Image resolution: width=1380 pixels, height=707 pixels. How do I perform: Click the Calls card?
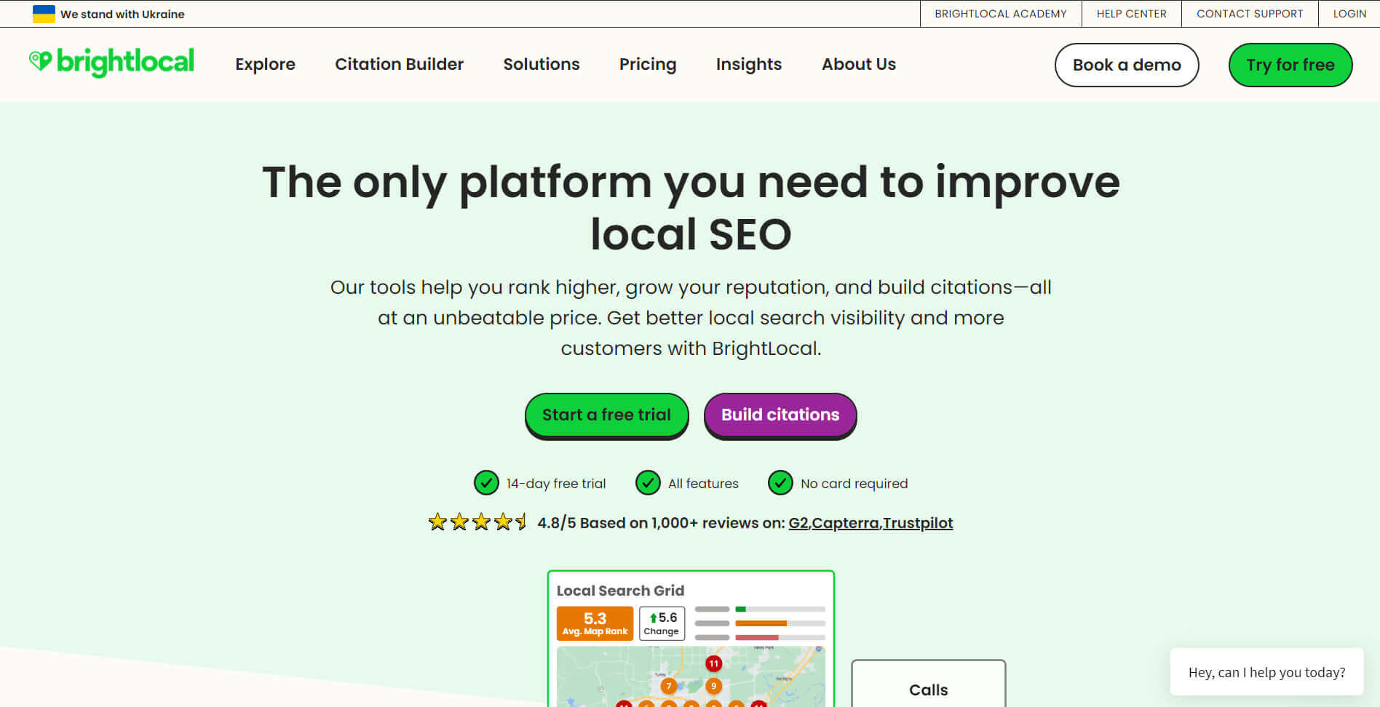pos(929,684)
